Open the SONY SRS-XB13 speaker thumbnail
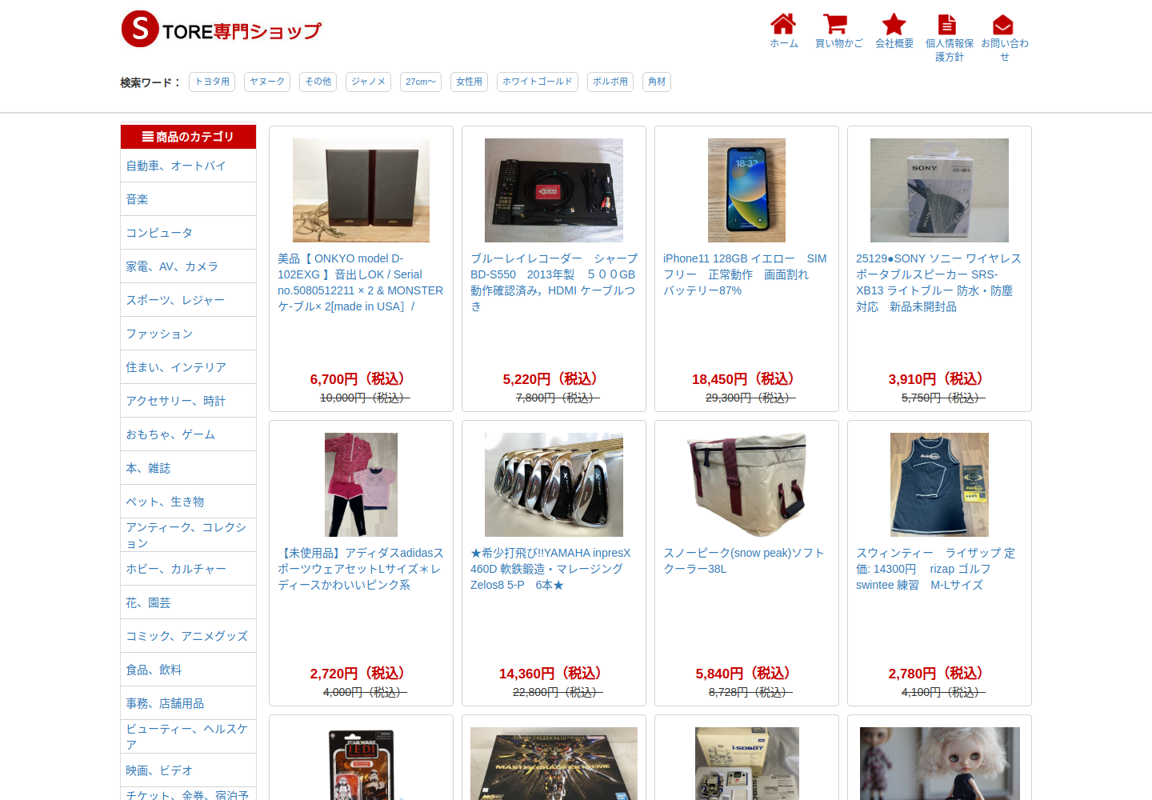1152x800 pixels. coord(939,190)
